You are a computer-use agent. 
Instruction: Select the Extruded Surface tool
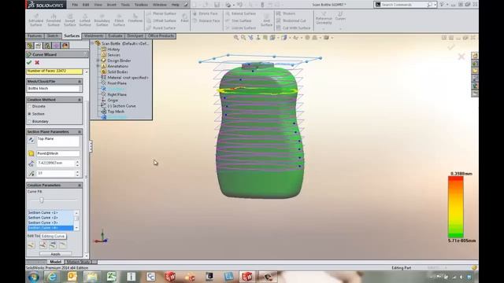tap(35, 20)
